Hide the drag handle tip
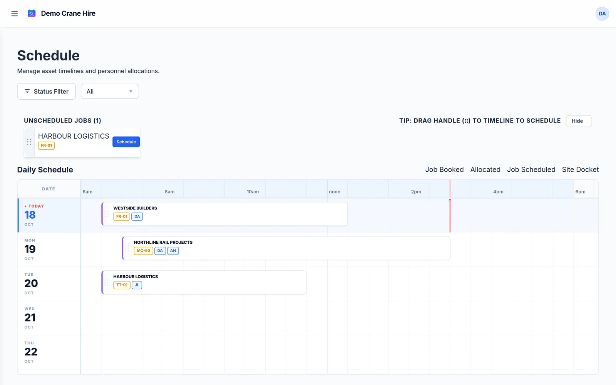This screenshot has width=616, height=385. click(x=579, y=121)
